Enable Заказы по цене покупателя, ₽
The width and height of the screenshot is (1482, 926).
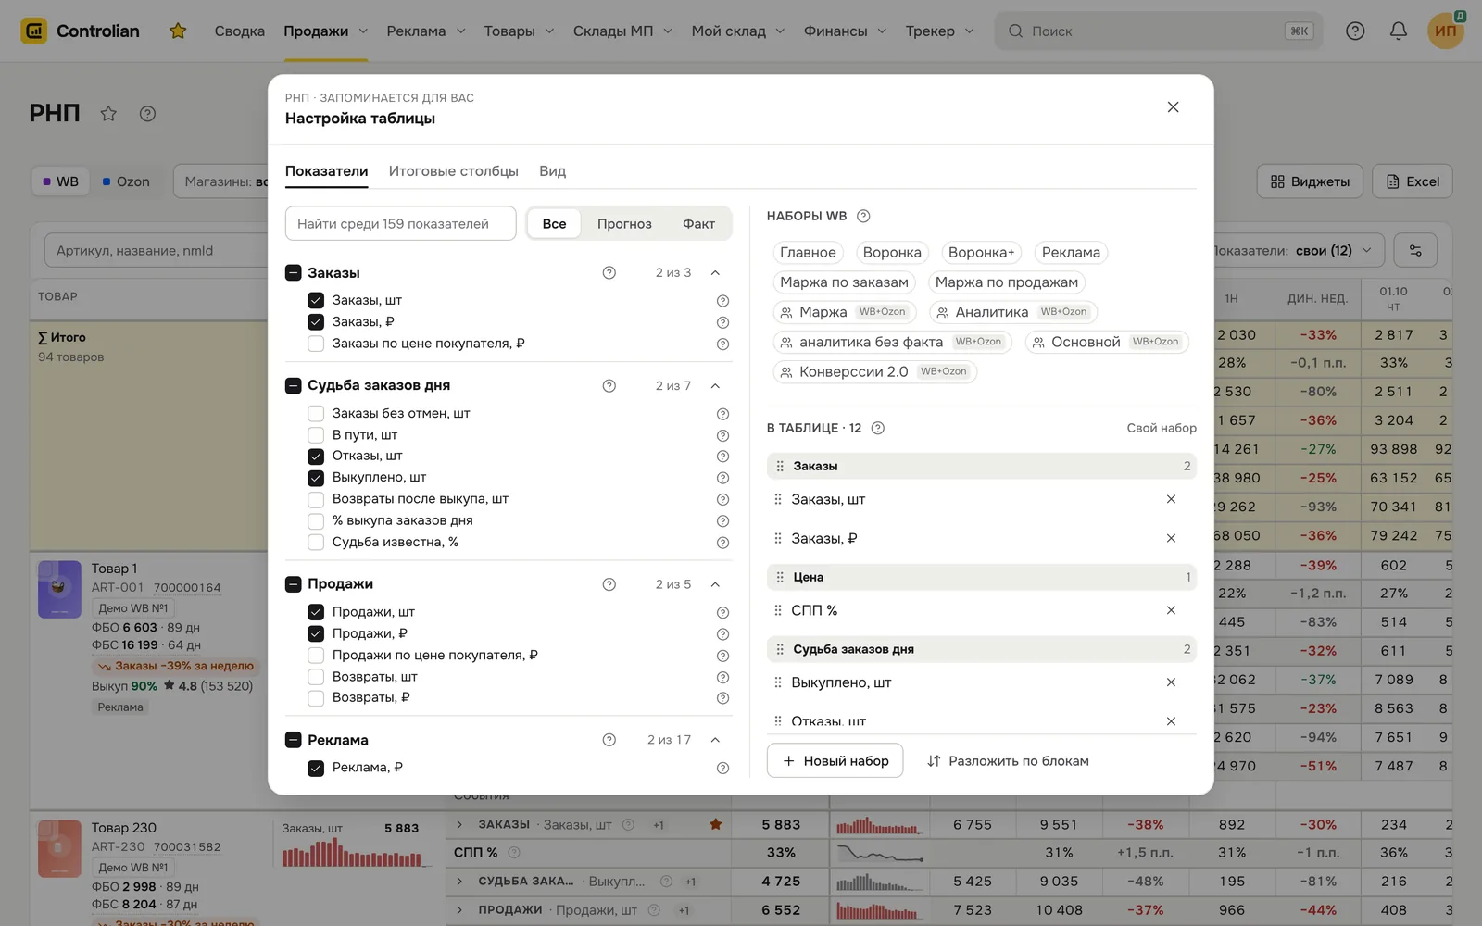(x=316, y=344)
